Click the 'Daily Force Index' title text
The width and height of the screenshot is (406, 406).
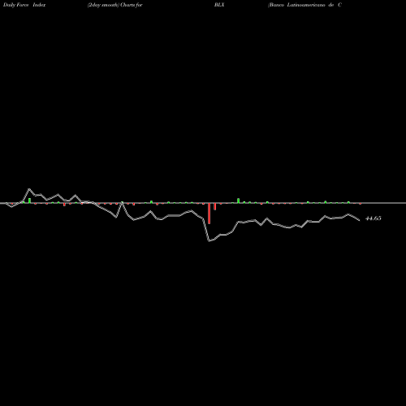click(24, 5)
